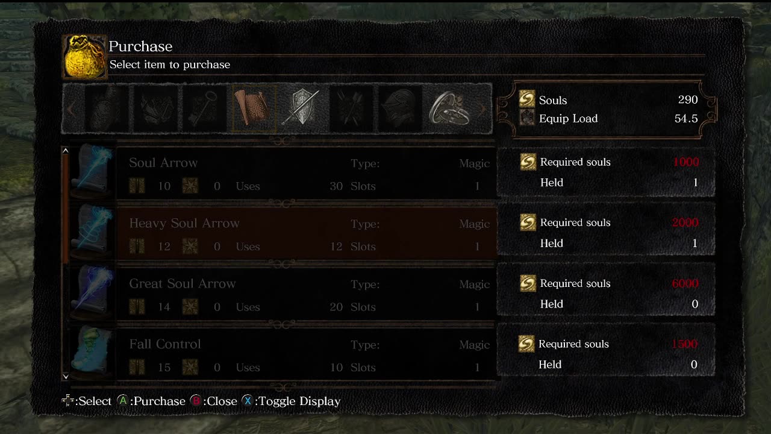Click the gold pouch Purchase icon
The width and height of the screenshot is (771, 434).
coord(85,57)
